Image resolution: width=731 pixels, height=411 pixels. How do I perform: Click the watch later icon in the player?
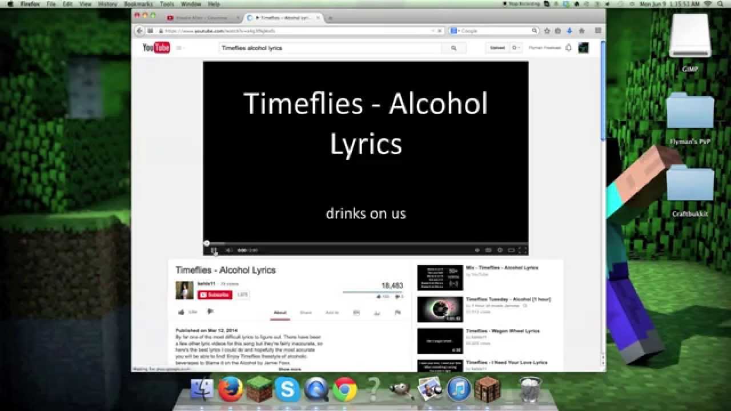point(477,250)
